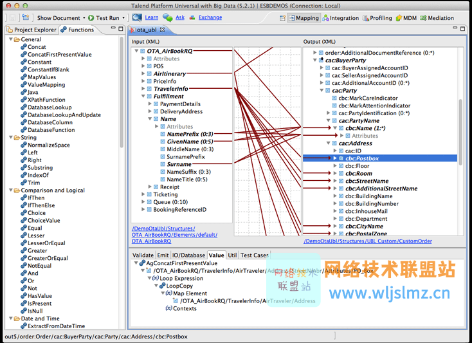This screenshot has width=472, height=343.
Task: Select the GivenName (0:5) input element
Action: [x=190, y=142]
